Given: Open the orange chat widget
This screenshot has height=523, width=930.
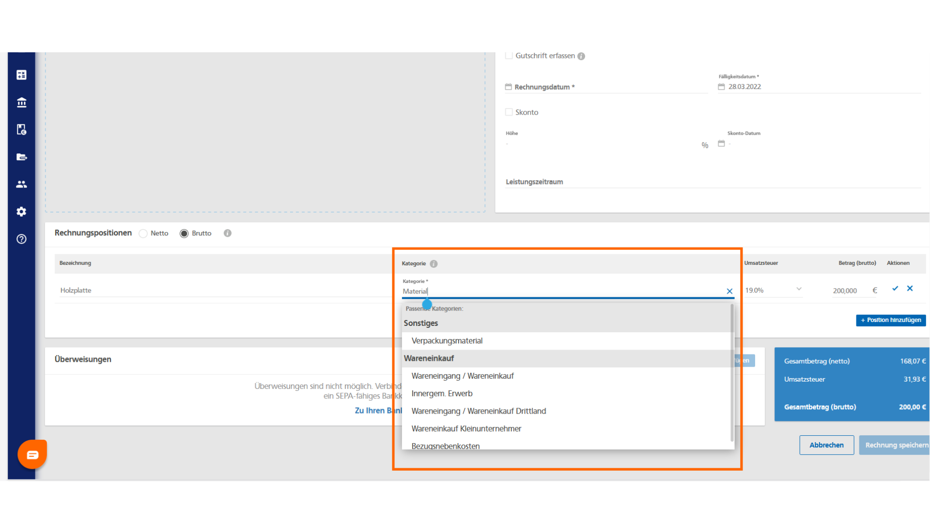Looking at the screenshot, I should click(32, 454).
